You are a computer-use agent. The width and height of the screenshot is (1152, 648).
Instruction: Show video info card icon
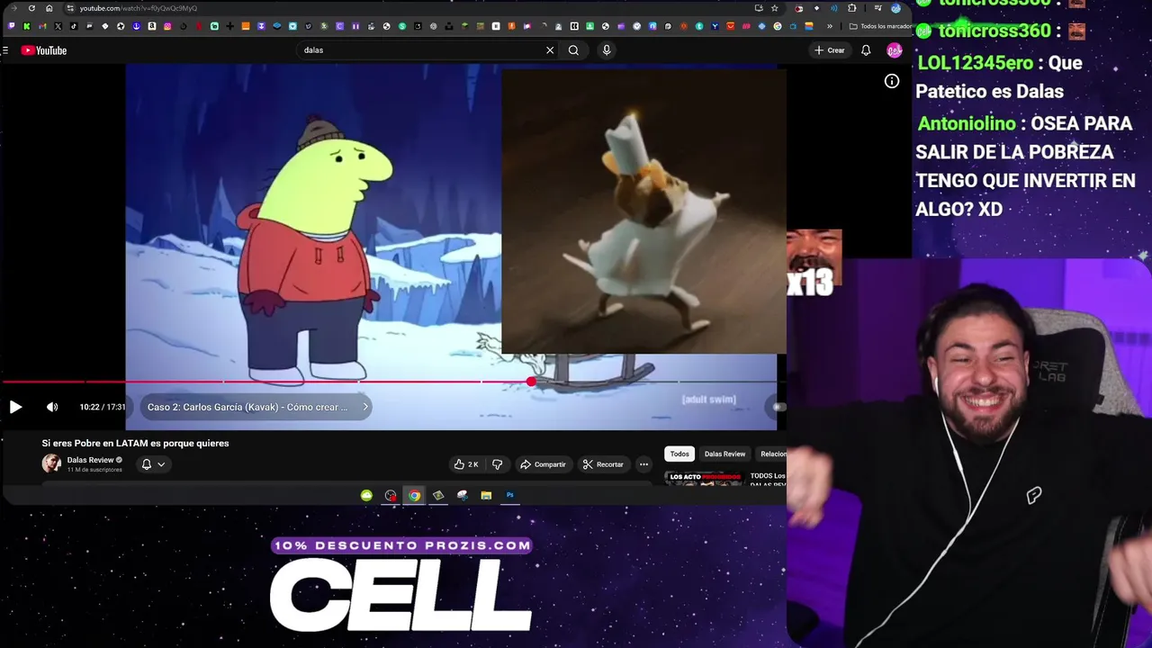pyautogui.click(x=892, y=81)
